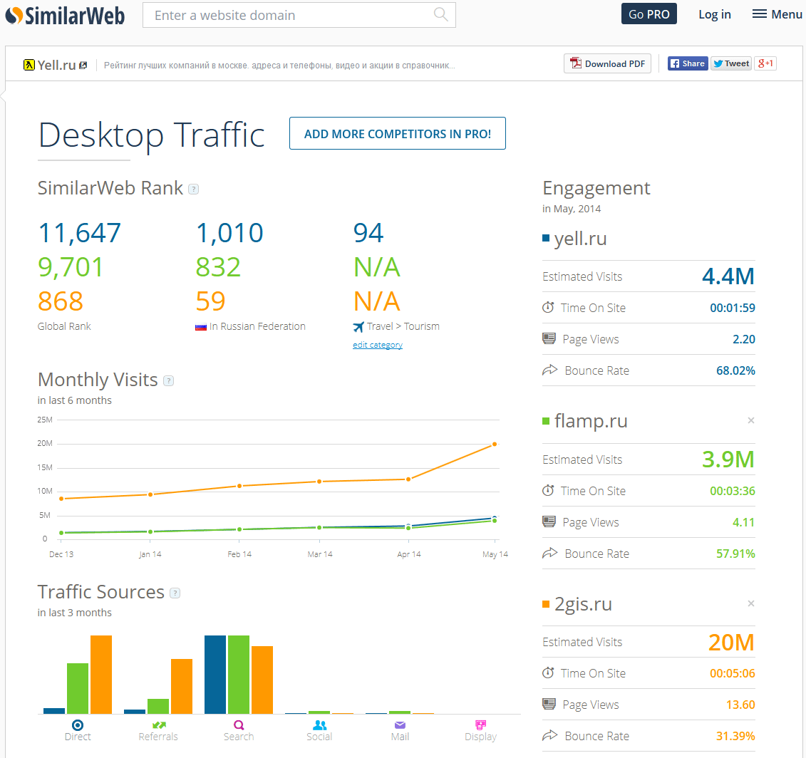Click the category rank 94

[368, 233]
